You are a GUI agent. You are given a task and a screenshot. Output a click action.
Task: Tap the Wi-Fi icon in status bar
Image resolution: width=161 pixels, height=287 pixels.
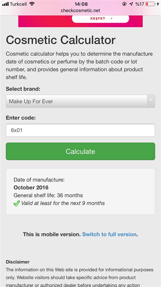point(32,4)
